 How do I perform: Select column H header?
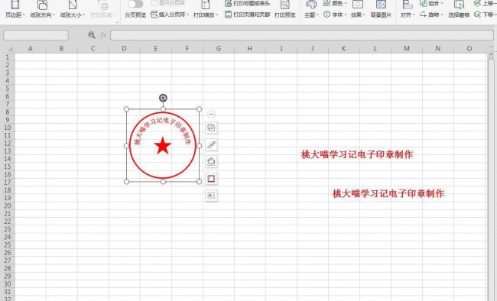tap(250, 48)
